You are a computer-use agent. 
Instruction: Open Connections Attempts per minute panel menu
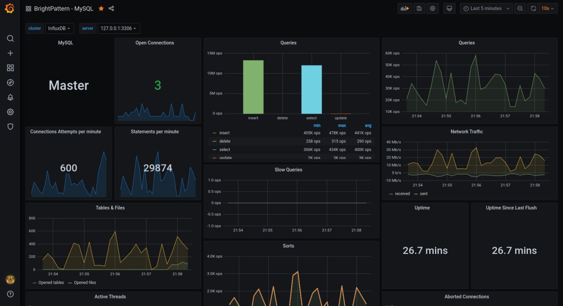pyautogui.click(x=66, y=131)
